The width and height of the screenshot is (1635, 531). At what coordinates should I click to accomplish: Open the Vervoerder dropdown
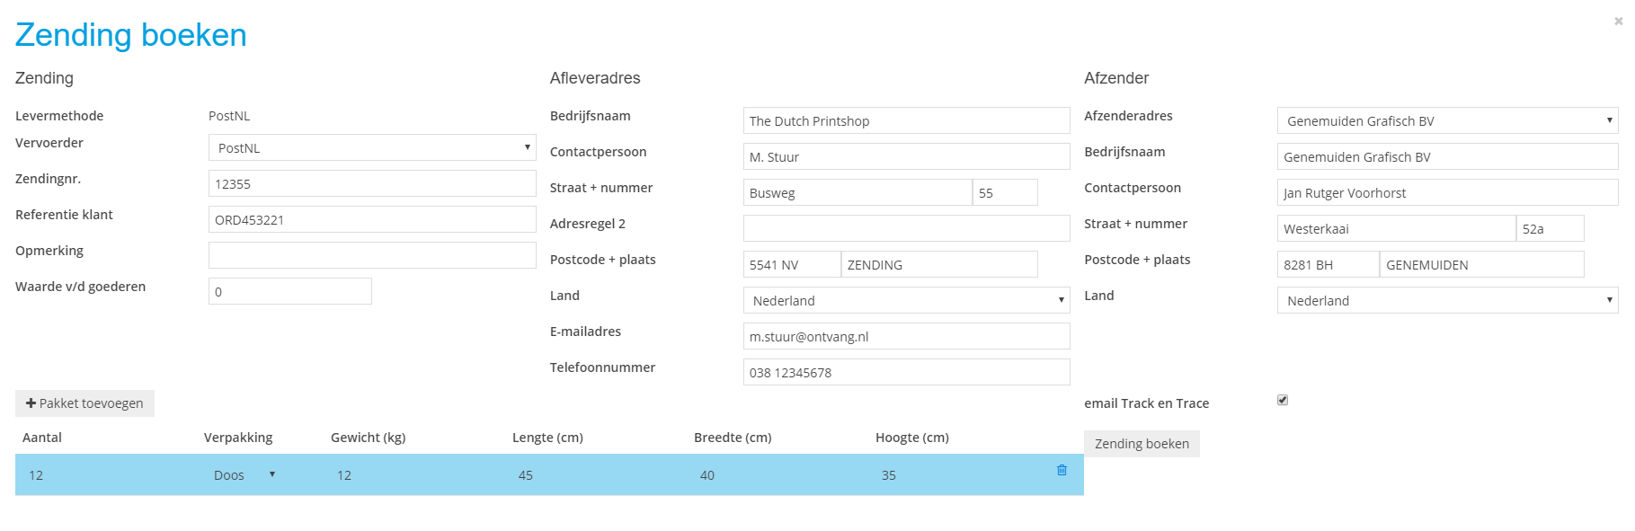click(372, 148)
